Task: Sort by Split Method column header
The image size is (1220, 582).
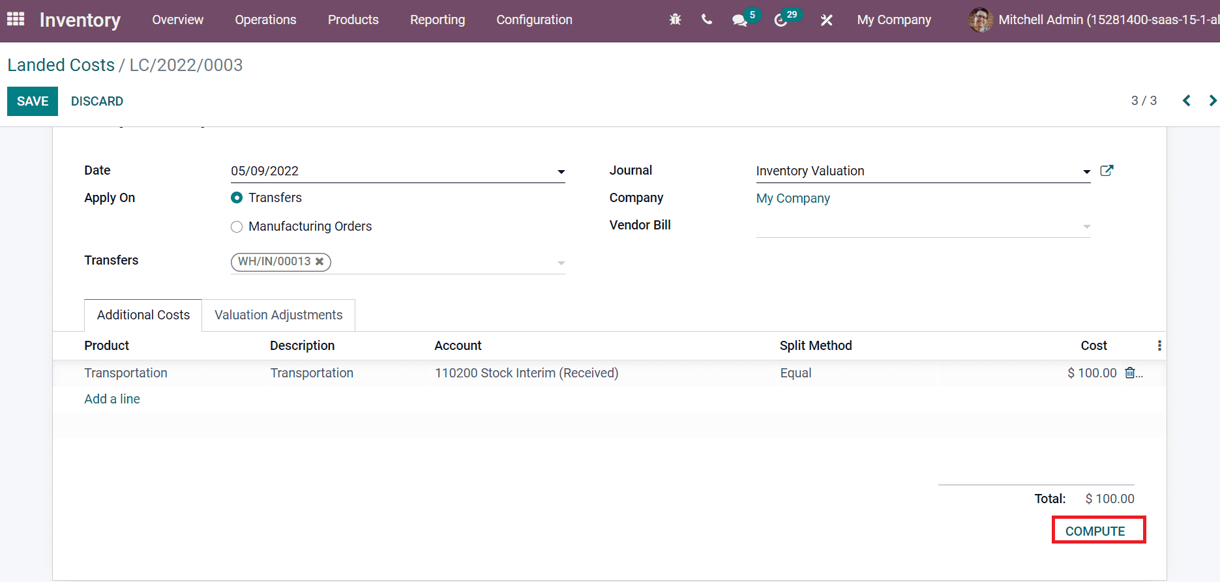Action: pyautogui.click(x=816, y=345)
